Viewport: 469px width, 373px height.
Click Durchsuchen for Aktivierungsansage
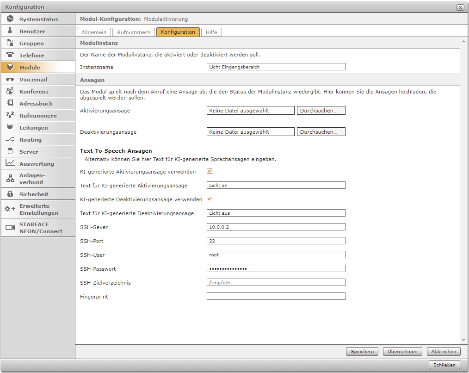pyautogui.click(x=321, y=111)
